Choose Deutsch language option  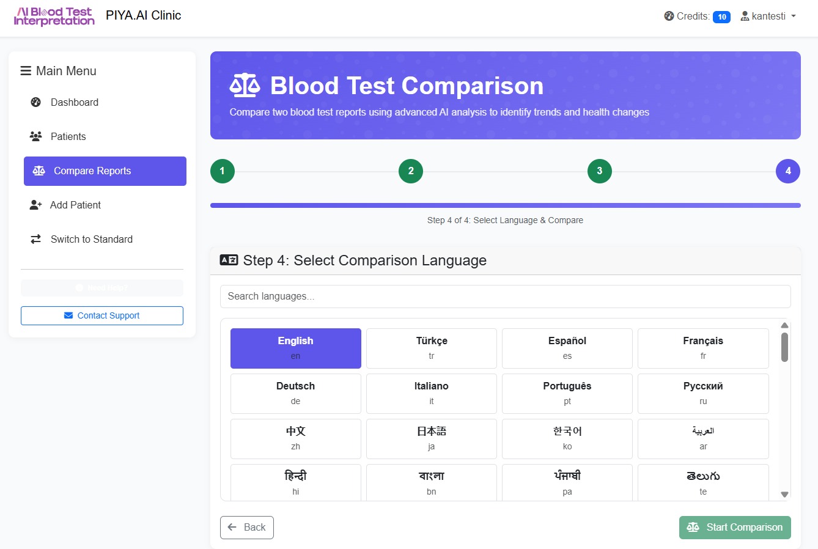click(296, 393)
